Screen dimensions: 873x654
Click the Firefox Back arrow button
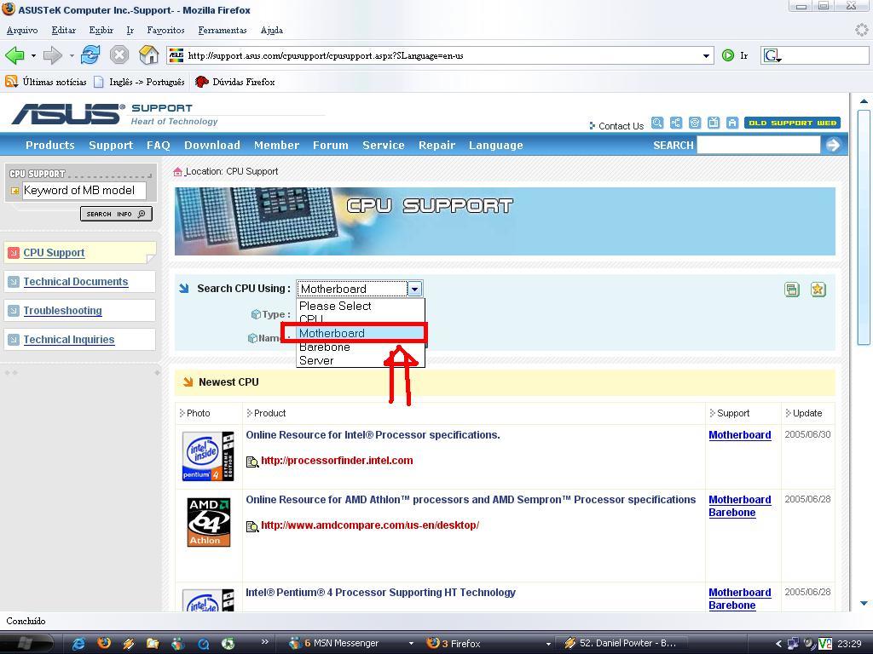coord(15,55)
